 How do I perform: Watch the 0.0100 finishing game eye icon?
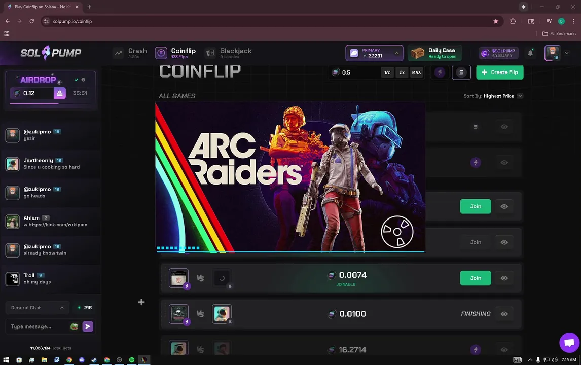[504, 314]
